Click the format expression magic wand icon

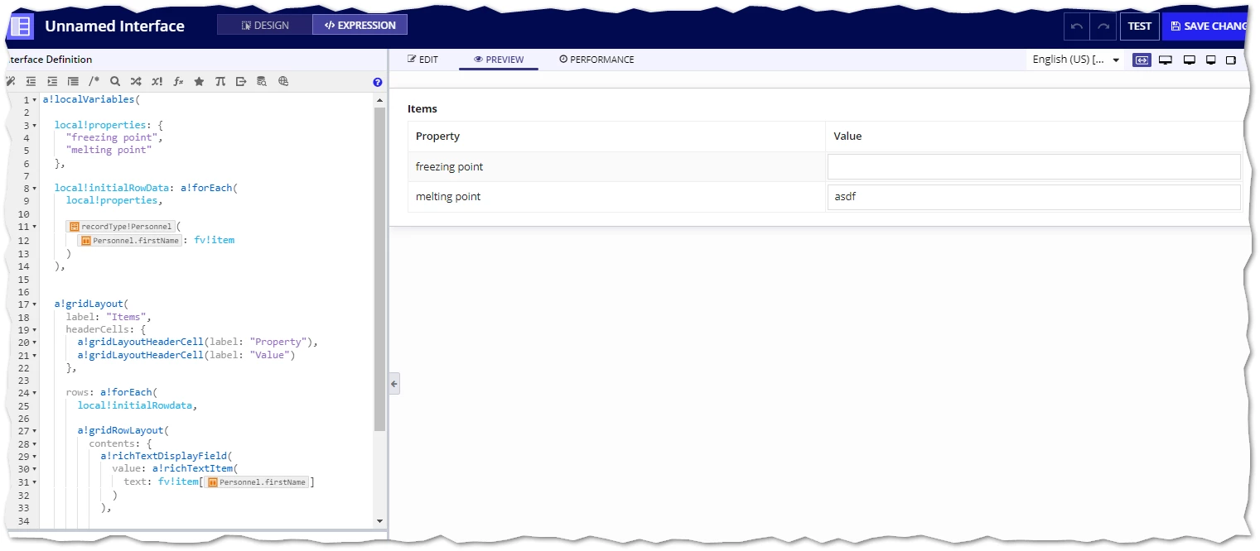[10, 82]
